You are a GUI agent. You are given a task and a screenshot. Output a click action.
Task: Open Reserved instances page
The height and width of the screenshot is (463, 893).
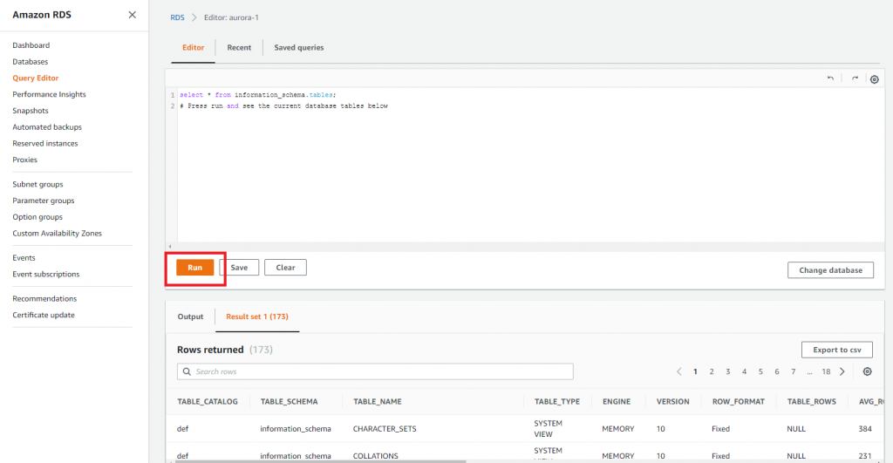[x=45, y=144]
